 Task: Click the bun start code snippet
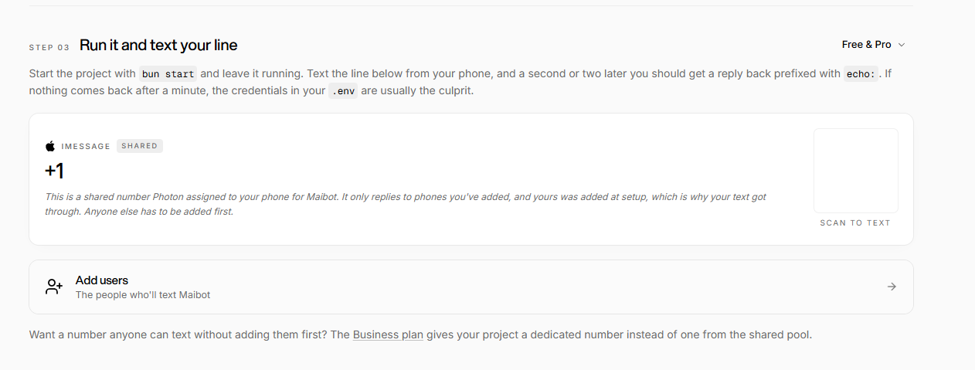[168, 74]
